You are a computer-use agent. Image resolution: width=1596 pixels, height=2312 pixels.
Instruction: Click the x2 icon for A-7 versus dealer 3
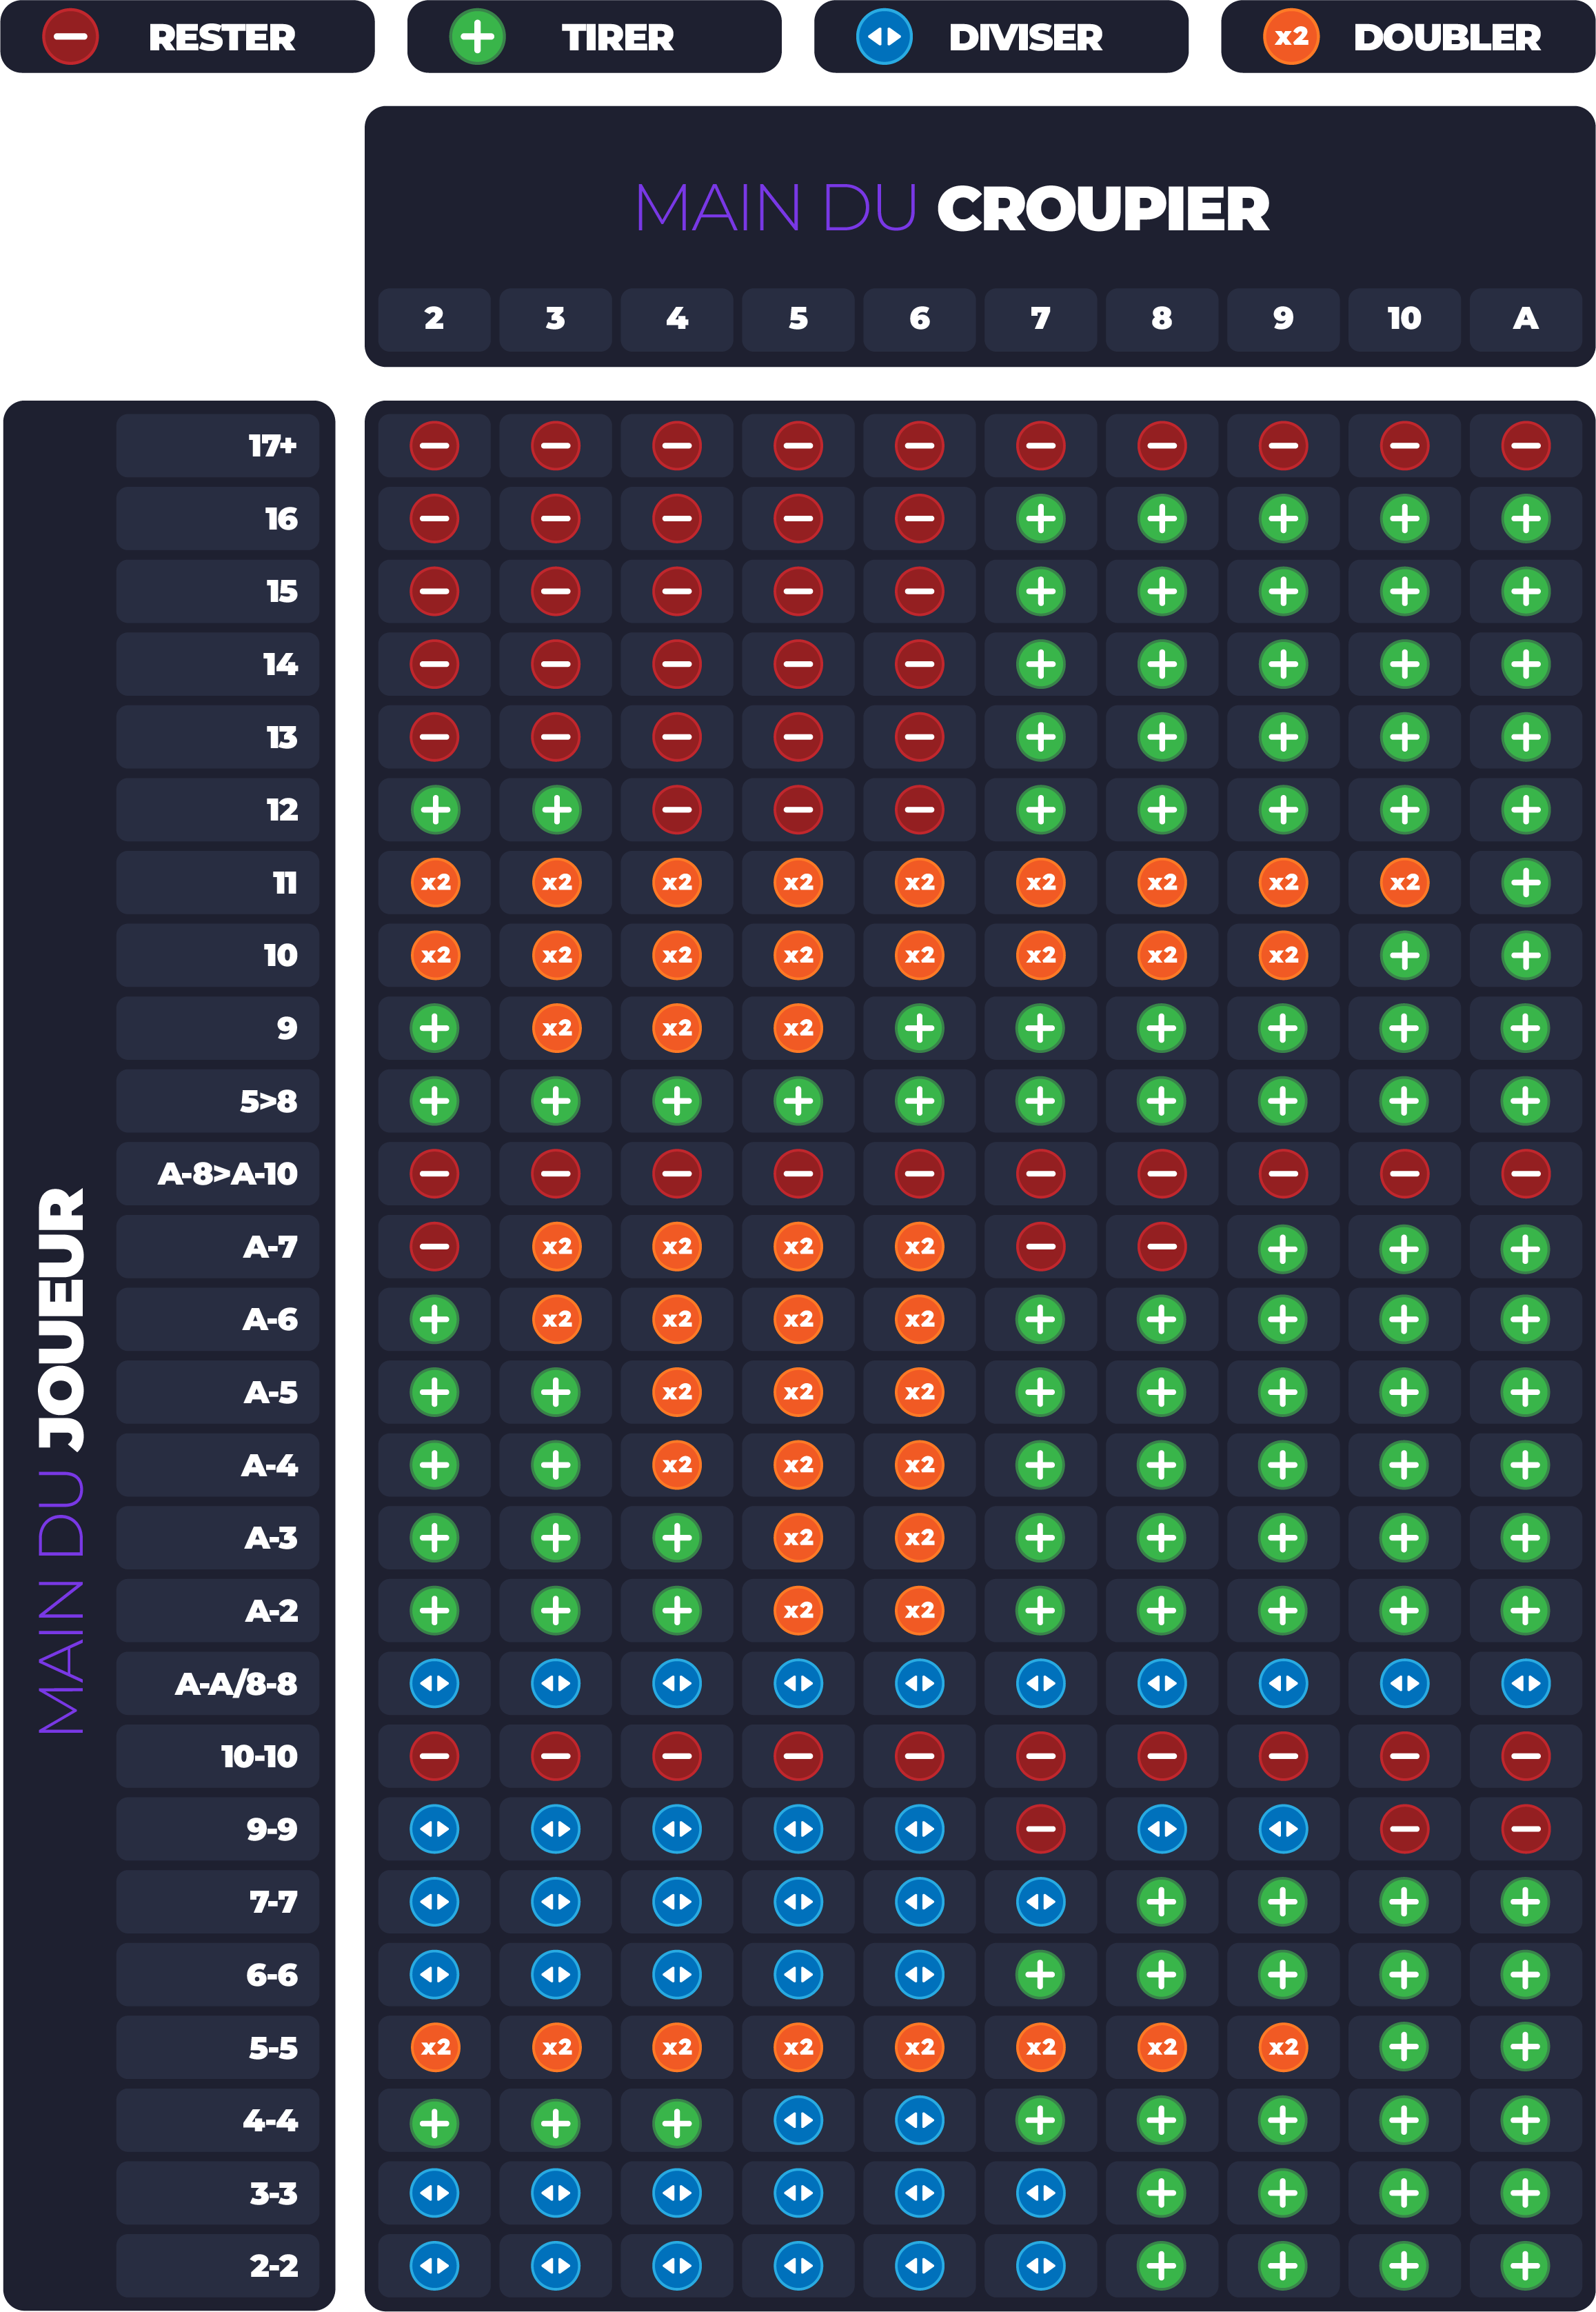(556, 1246)
